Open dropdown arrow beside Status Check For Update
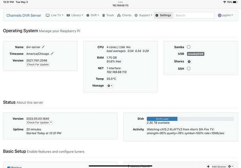The image size is (241, 168). pos(51,123)
